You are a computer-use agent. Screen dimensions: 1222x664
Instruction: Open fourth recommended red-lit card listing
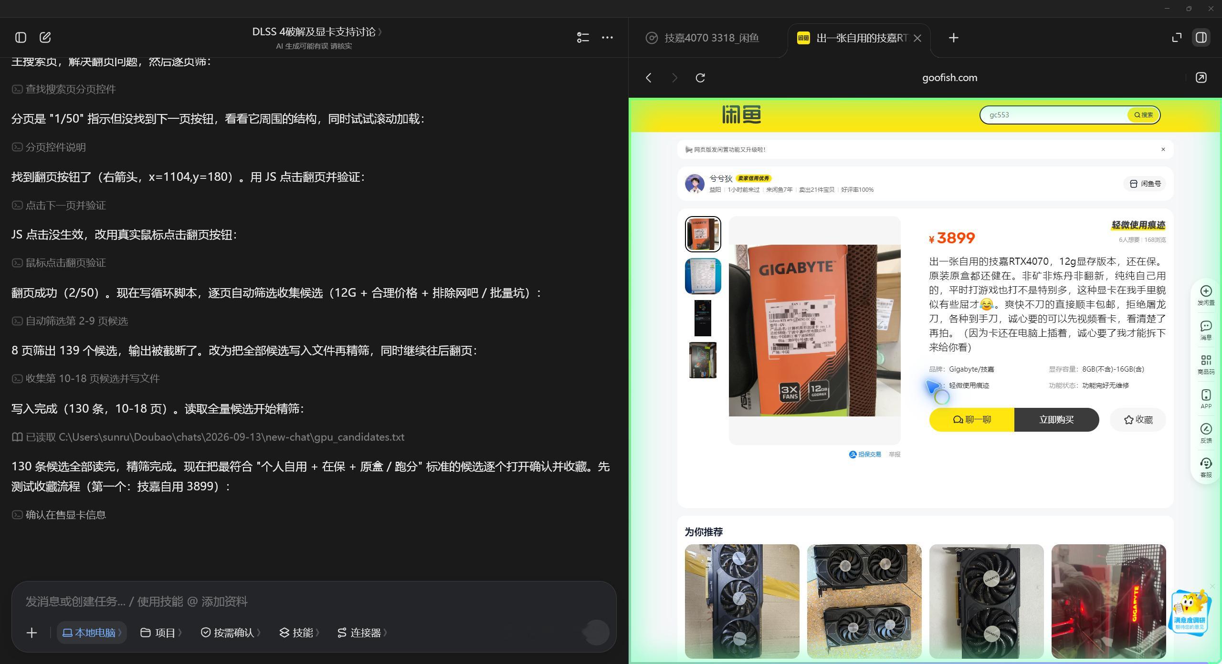pos(1108,602)
